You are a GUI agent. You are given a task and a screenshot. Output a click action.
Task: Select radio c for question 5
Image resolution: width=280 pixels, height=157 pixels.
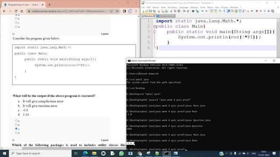click(x=16, y=129)
